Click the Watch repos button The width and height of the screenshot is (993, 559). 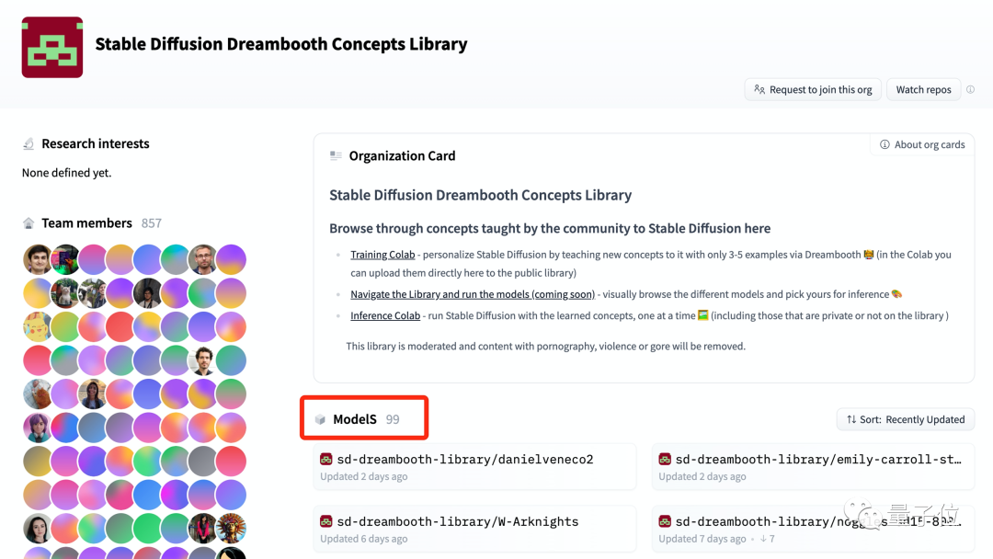tap(923, 89)
